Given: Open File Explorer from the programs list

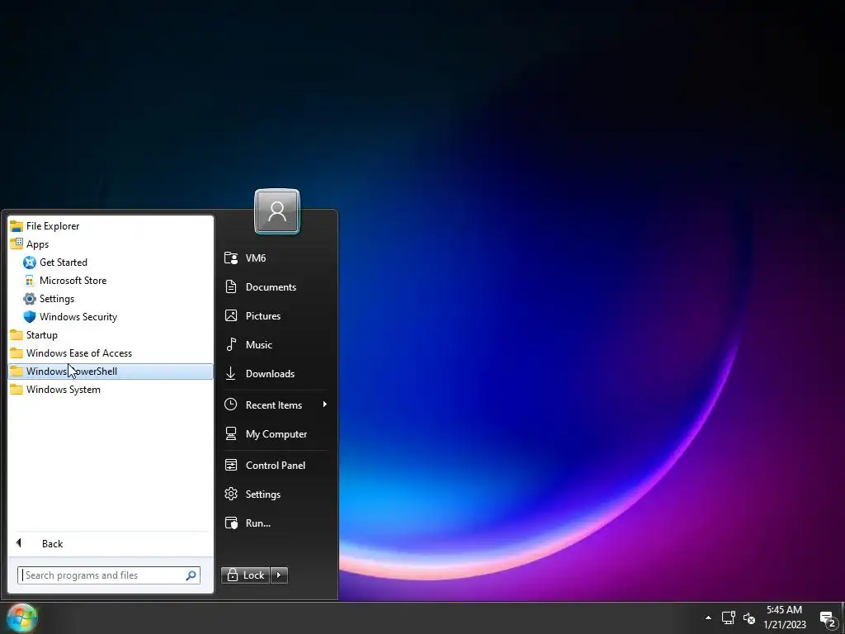Looking at the screenshot, I should pos(111,226).
